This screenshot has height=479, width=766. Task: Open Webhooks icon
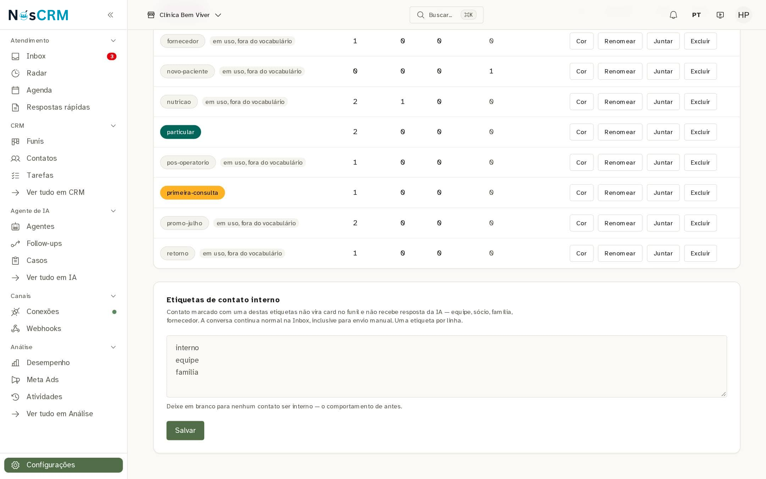pos(15,329)
